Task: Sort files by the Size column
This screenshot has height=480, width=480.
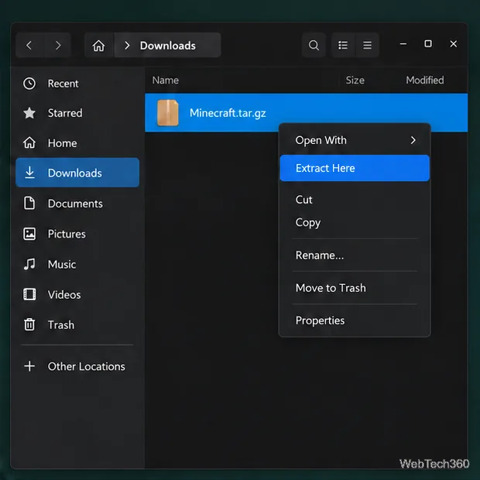Action: [355, 81]
